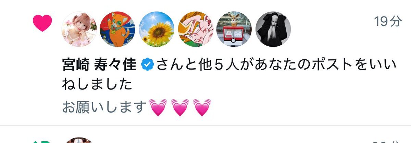Click the blue verified badge next to 宮崎 寿々佳

coord(147,64)
